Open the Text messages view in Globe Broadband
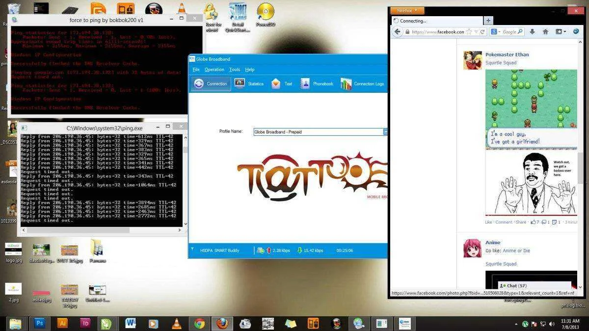 coord(282,84)
